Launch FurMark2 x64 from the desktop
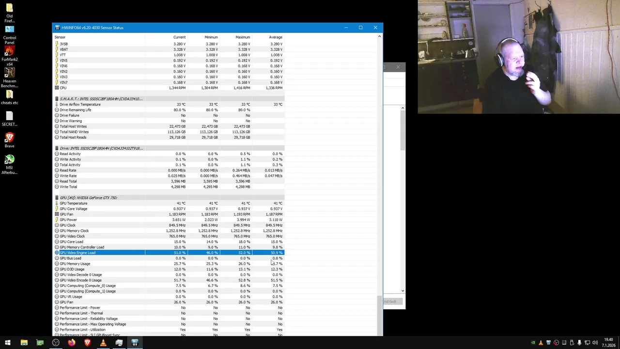 point(9,56)
